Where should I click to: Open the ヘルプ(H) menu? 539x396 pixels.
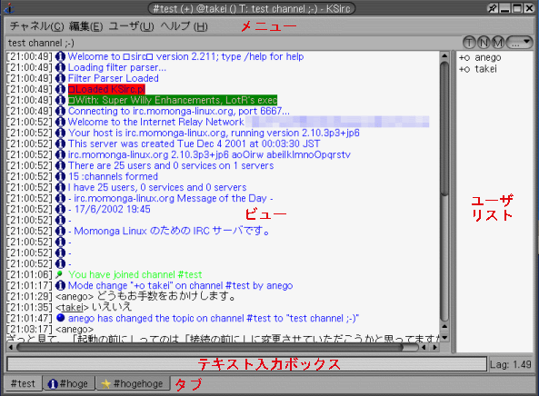185,26
